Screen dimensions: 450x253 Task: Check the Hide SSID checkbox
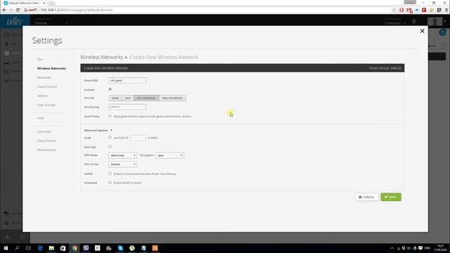(110, 147)
